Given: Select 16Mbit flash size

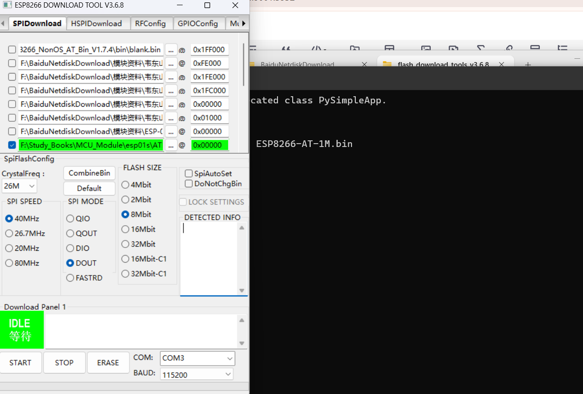Looking at the screenshot, I should click(x=125, y=229).
